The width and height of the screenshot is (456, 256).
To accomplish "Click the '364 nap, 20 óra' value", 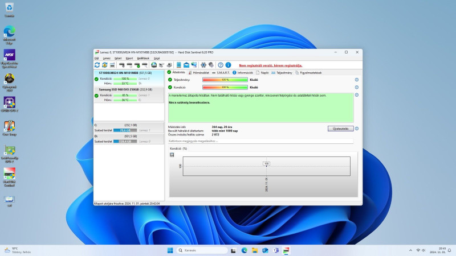I will click(x=222, y=127).
